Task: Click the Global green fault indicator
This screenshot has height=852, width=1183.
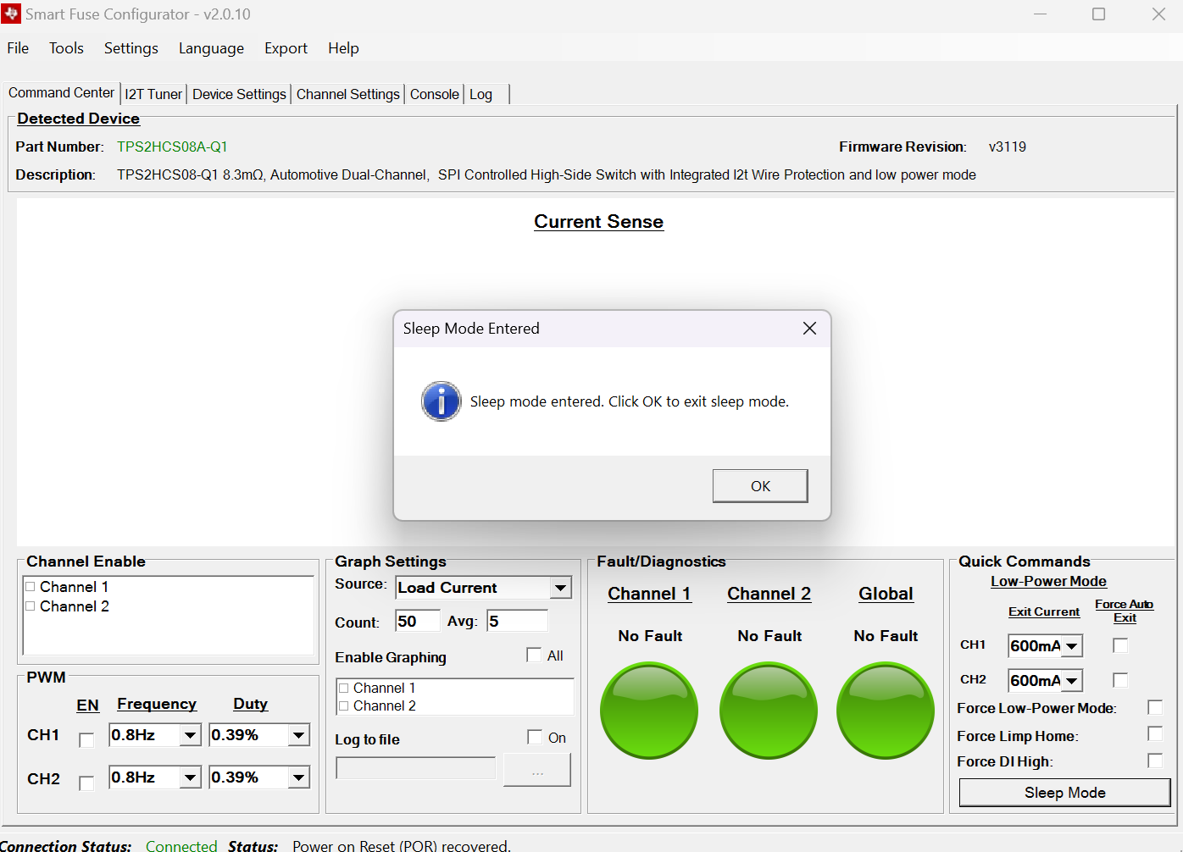Action: click(x=886, y=711)
